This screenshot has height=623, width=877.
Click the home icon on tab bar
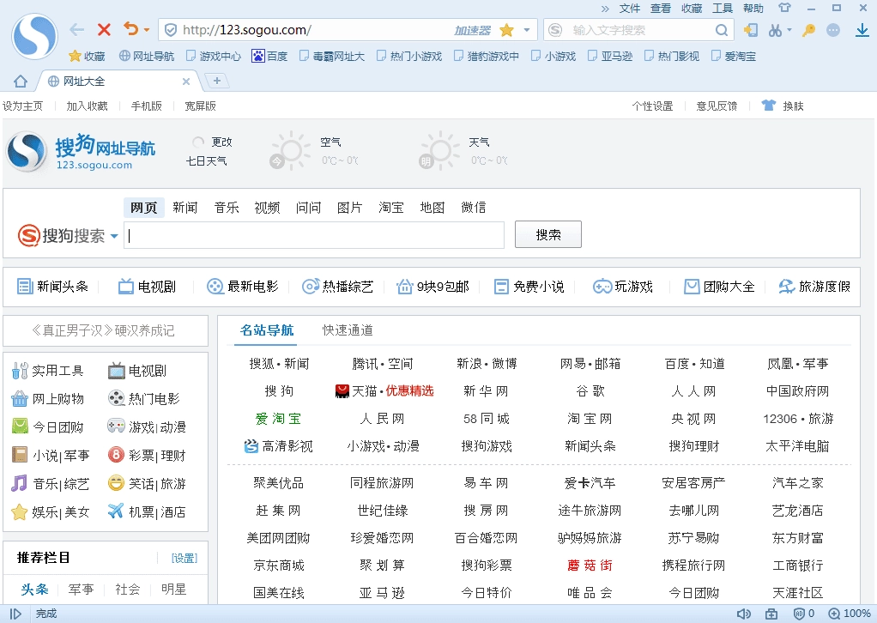tap(21, 82)
